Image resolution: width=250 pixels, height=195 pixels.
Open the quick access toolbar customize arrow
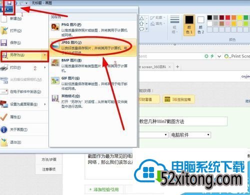click(x=26, y=3)
